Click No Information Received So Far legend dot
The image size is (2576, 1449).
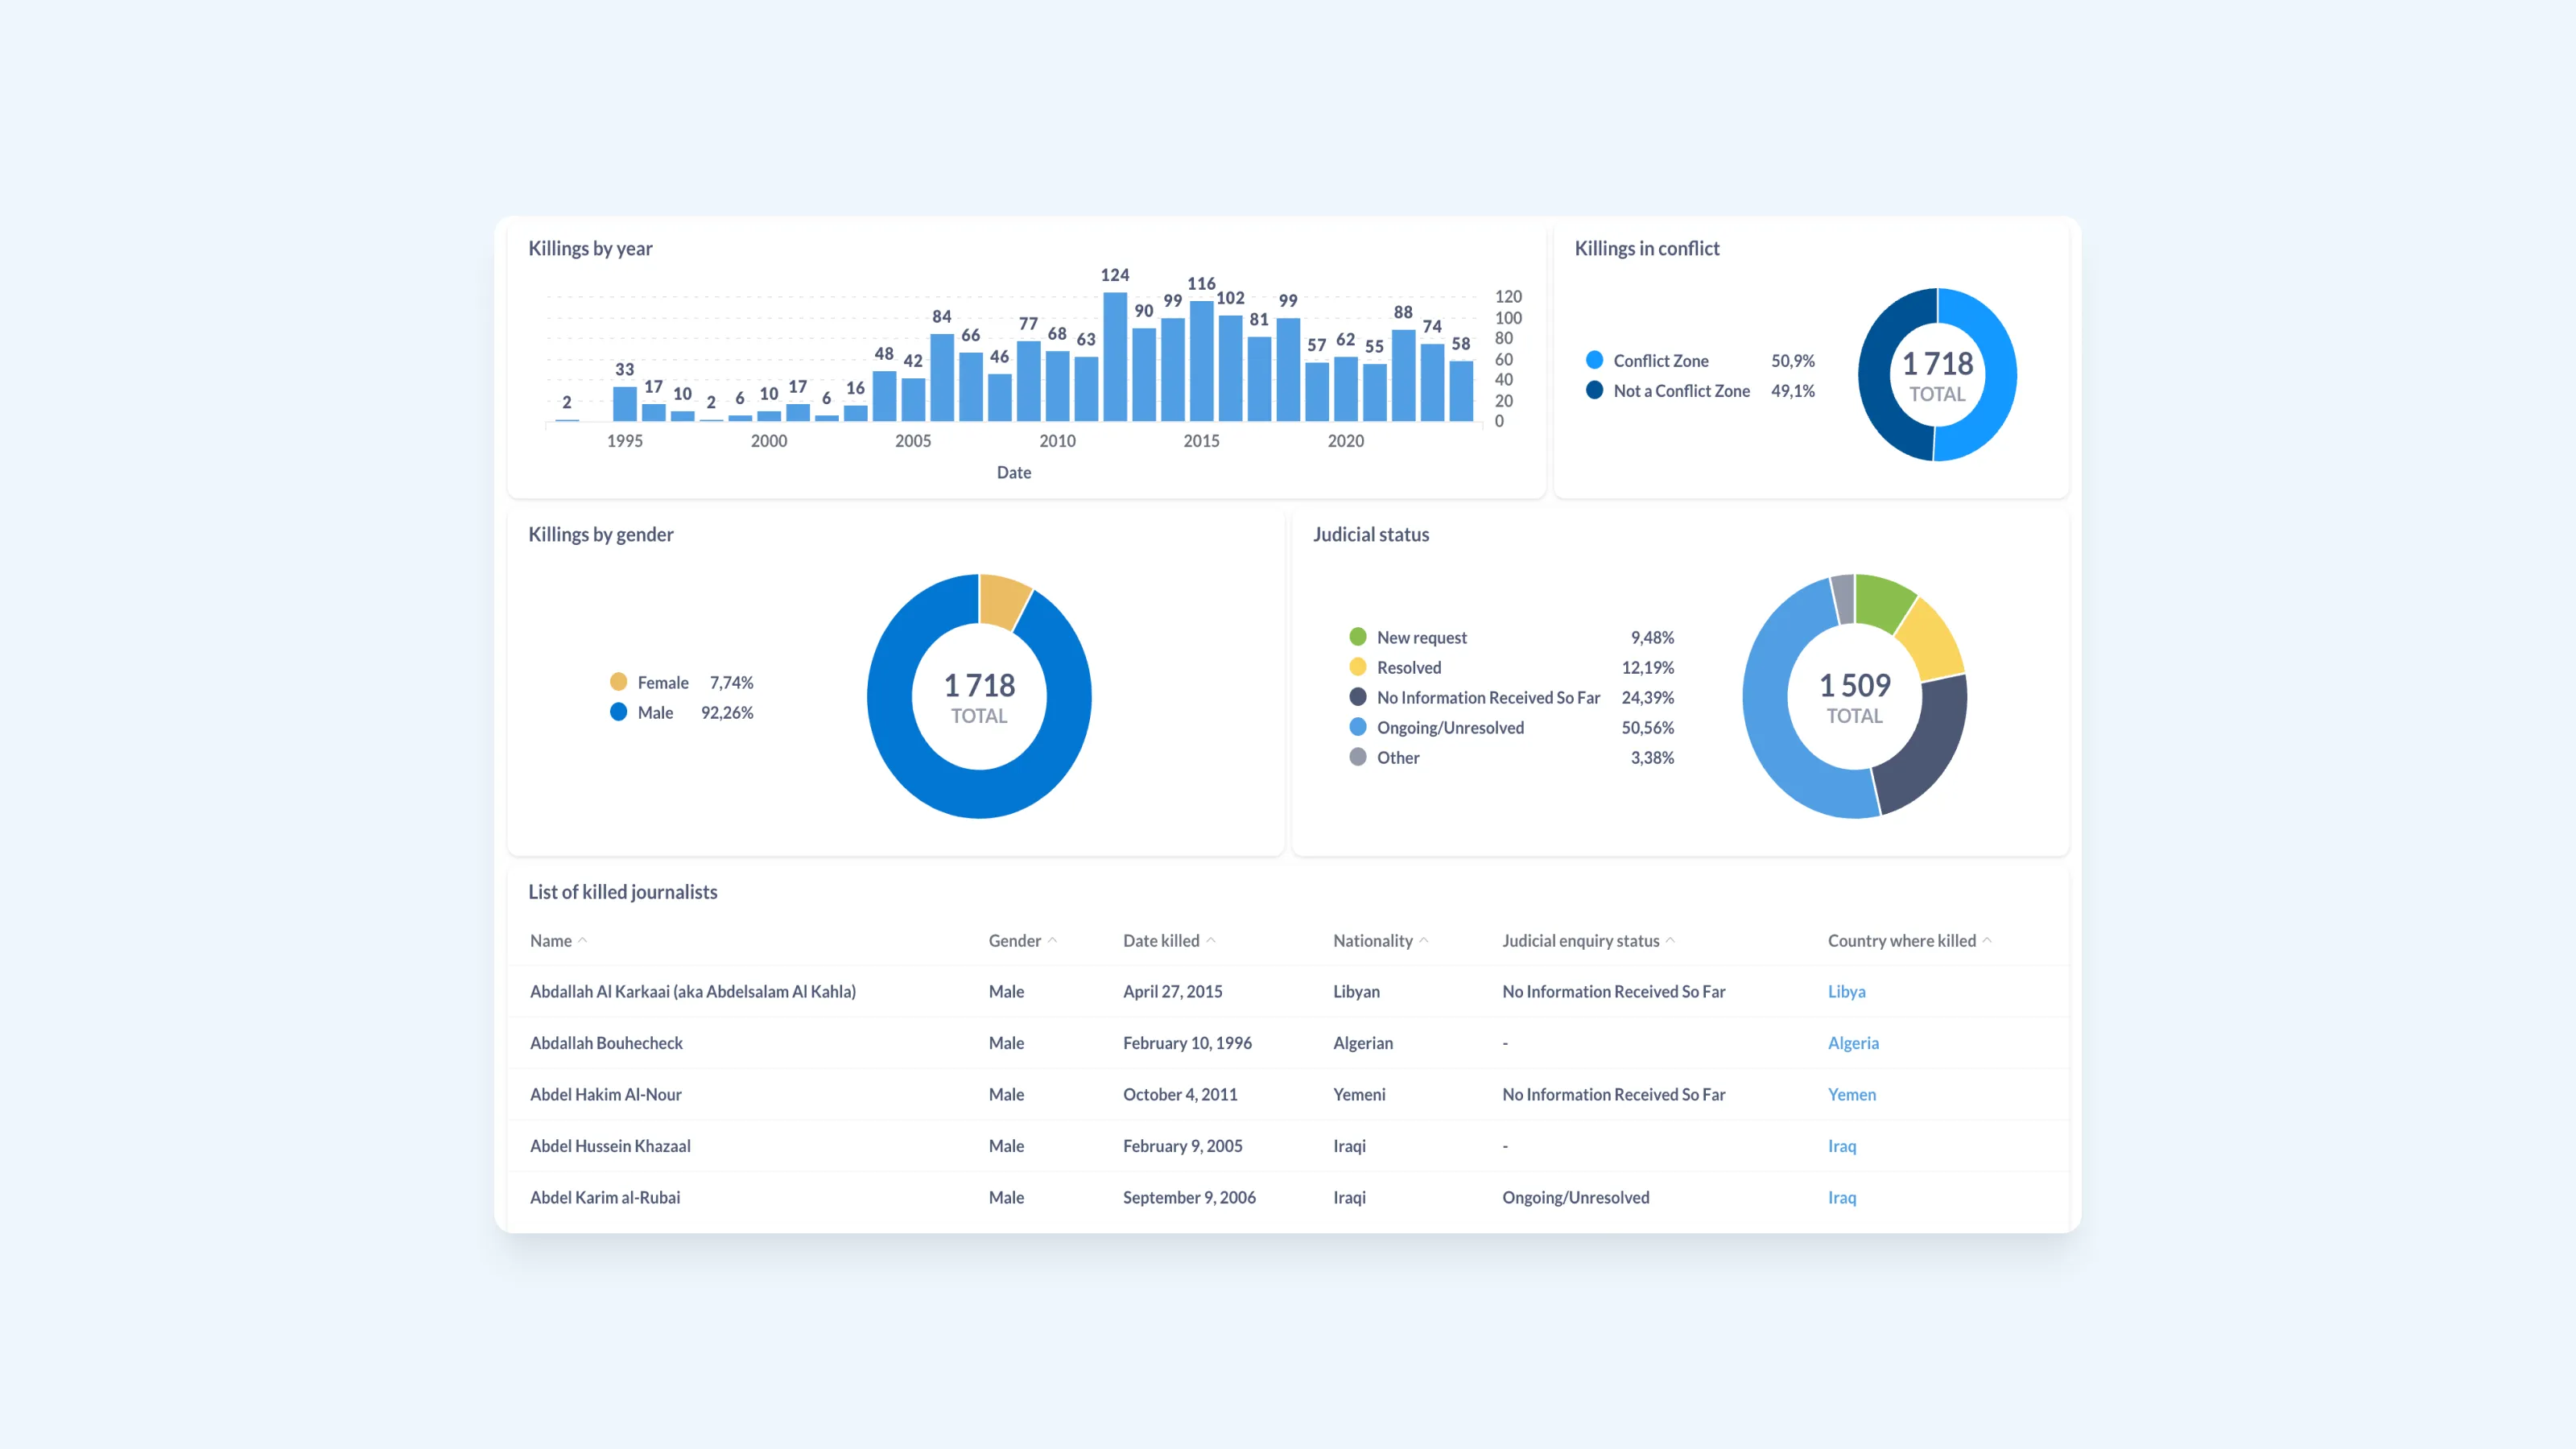(x=1357, y=697)
